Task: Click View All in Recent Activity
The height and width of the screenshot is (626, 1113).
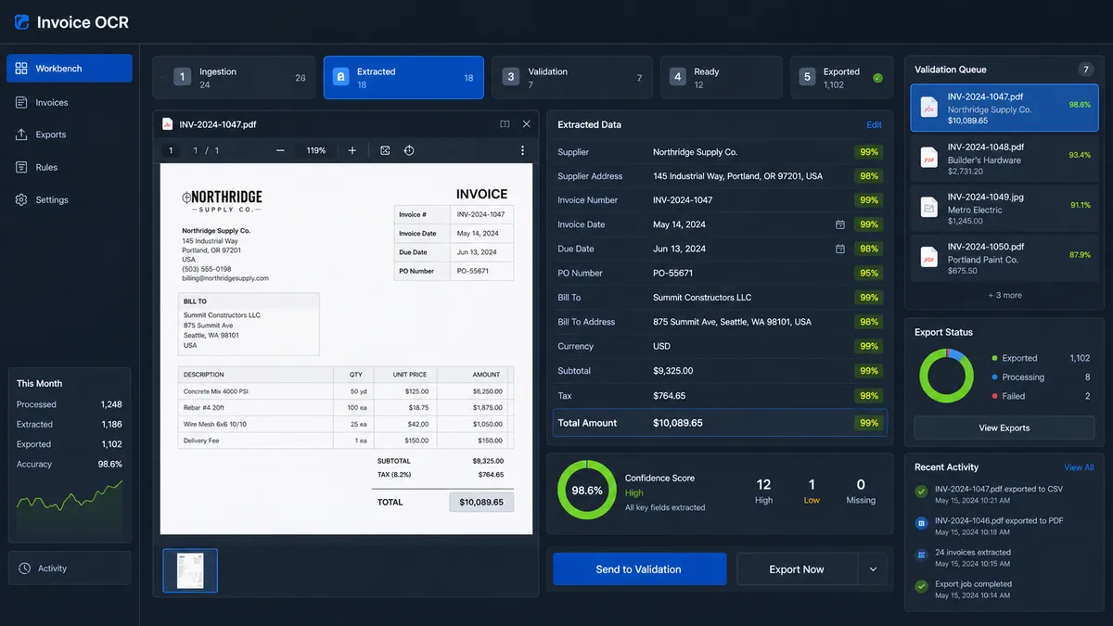Action: tap(1079, 467)
